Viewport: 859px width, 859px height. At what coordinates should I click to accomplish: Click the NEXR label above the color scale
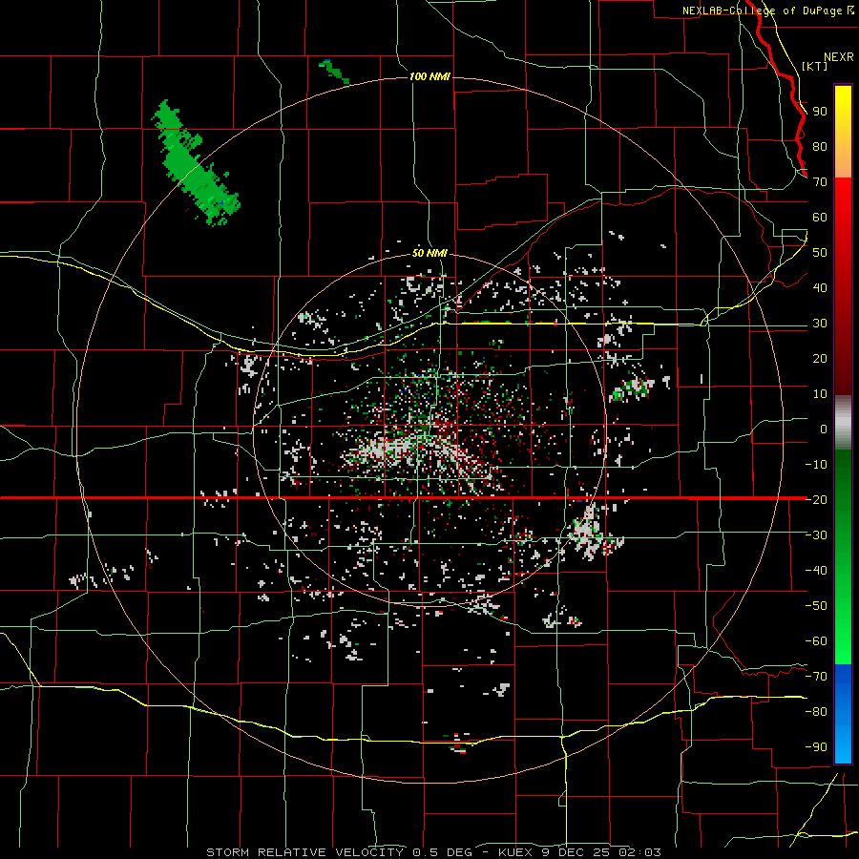click(x=838, y=57)
